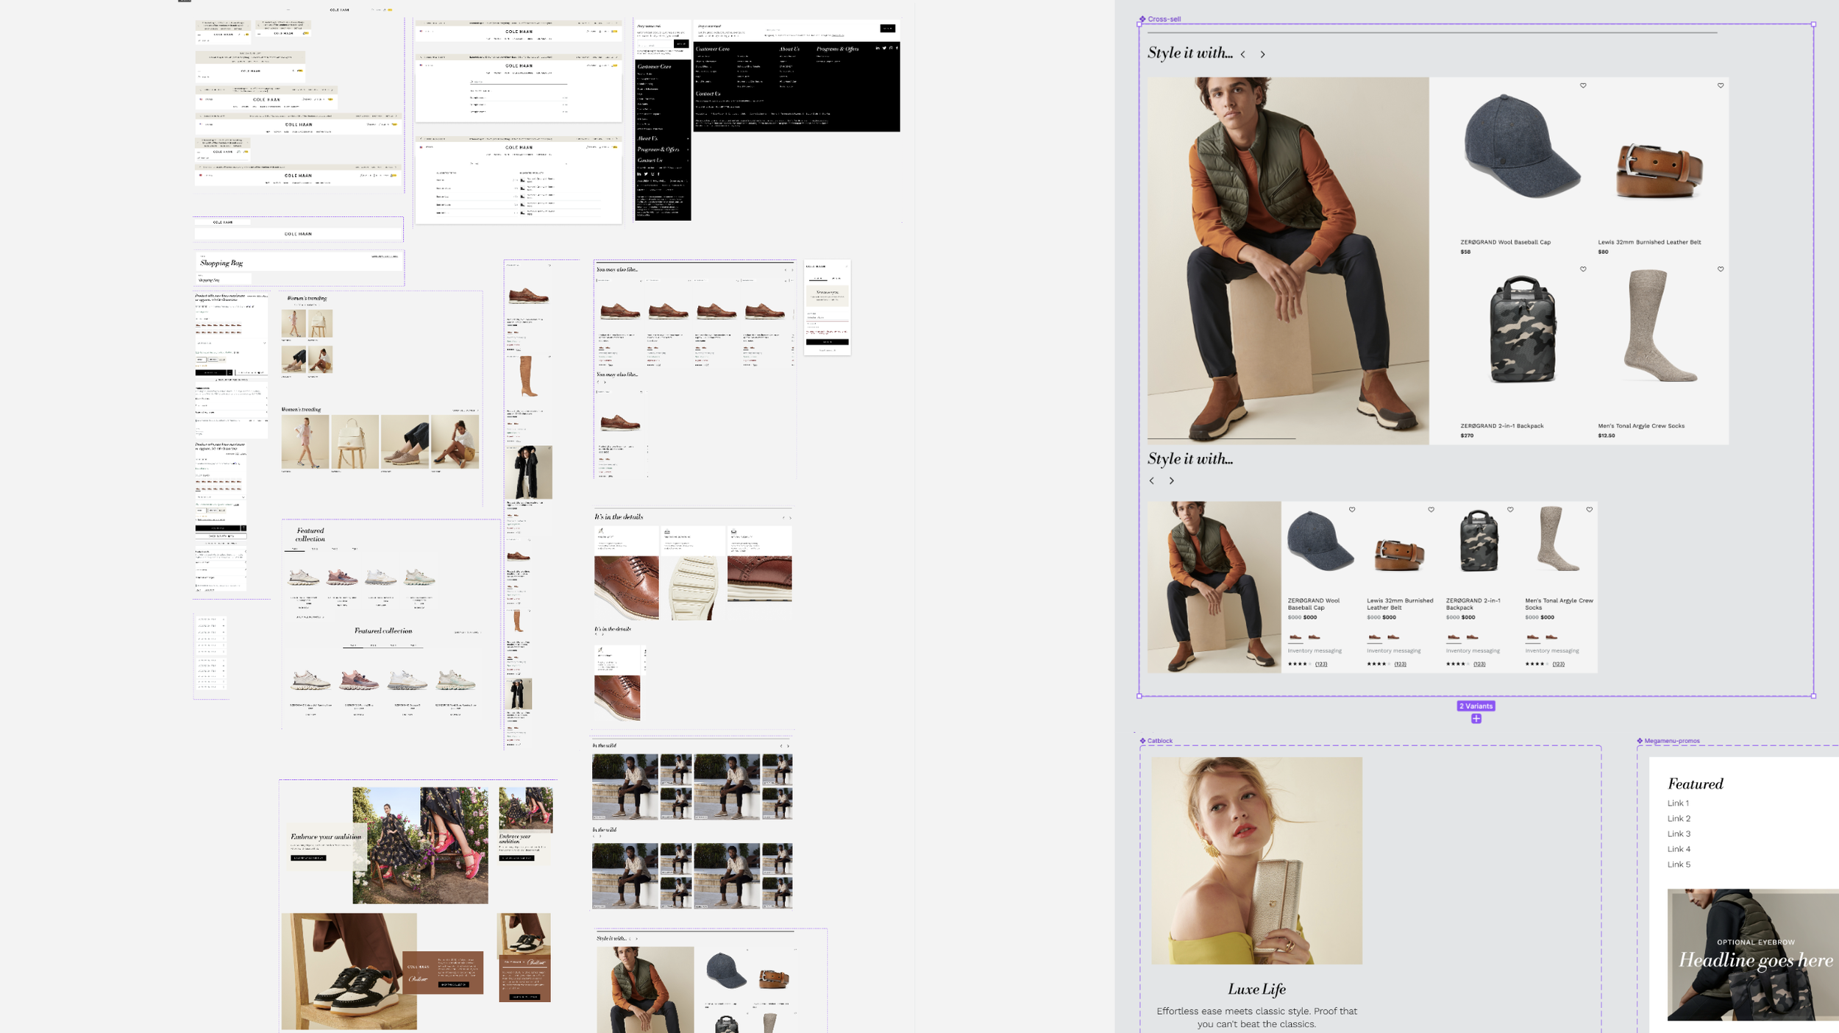Select second shoe color swatch under small baseball cap
The image size is (1839, 1033).
pos(1314,637)
